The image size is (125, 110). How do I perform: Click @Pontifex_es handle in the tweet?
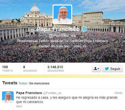coord(52,93)
